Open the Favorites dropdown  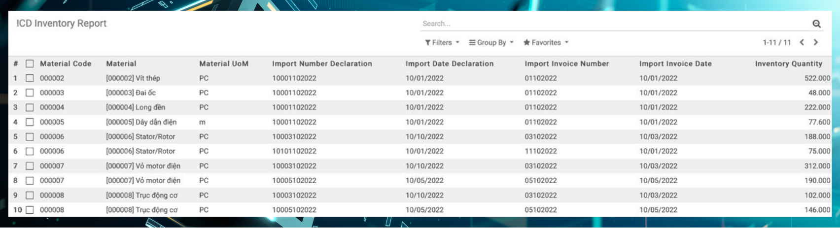pyautogui.click(x=546, y=43)
